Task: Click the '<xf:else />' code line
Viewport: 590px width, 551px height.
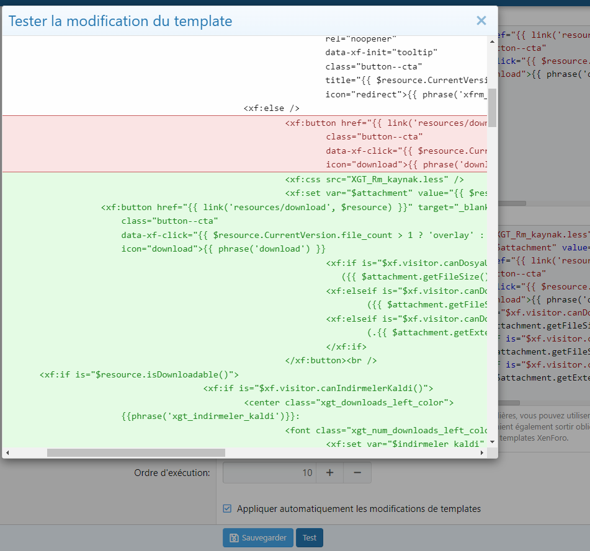Action: point(271,108)
